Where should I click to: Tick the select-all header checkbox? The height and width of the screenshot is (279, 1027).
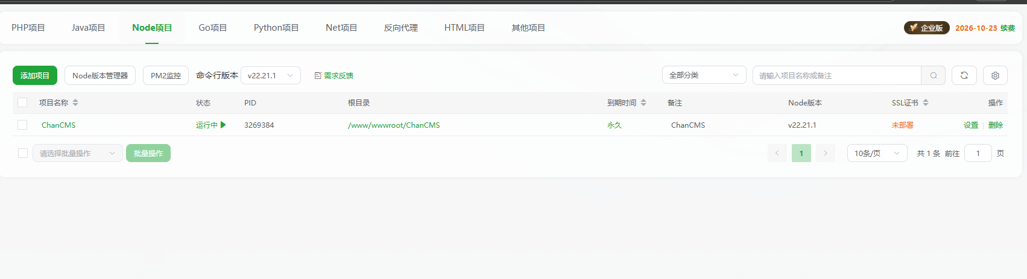(22, 102)
